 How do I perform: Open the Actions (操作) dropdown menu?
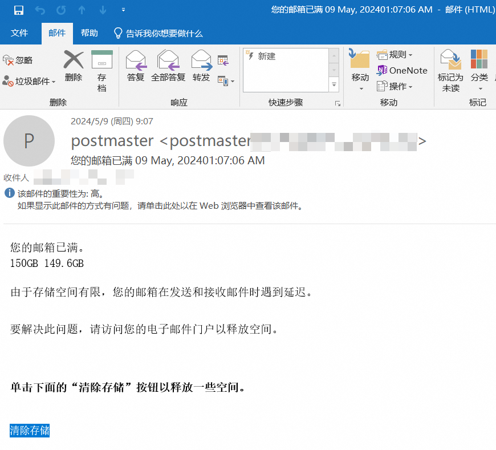point(395,86)
